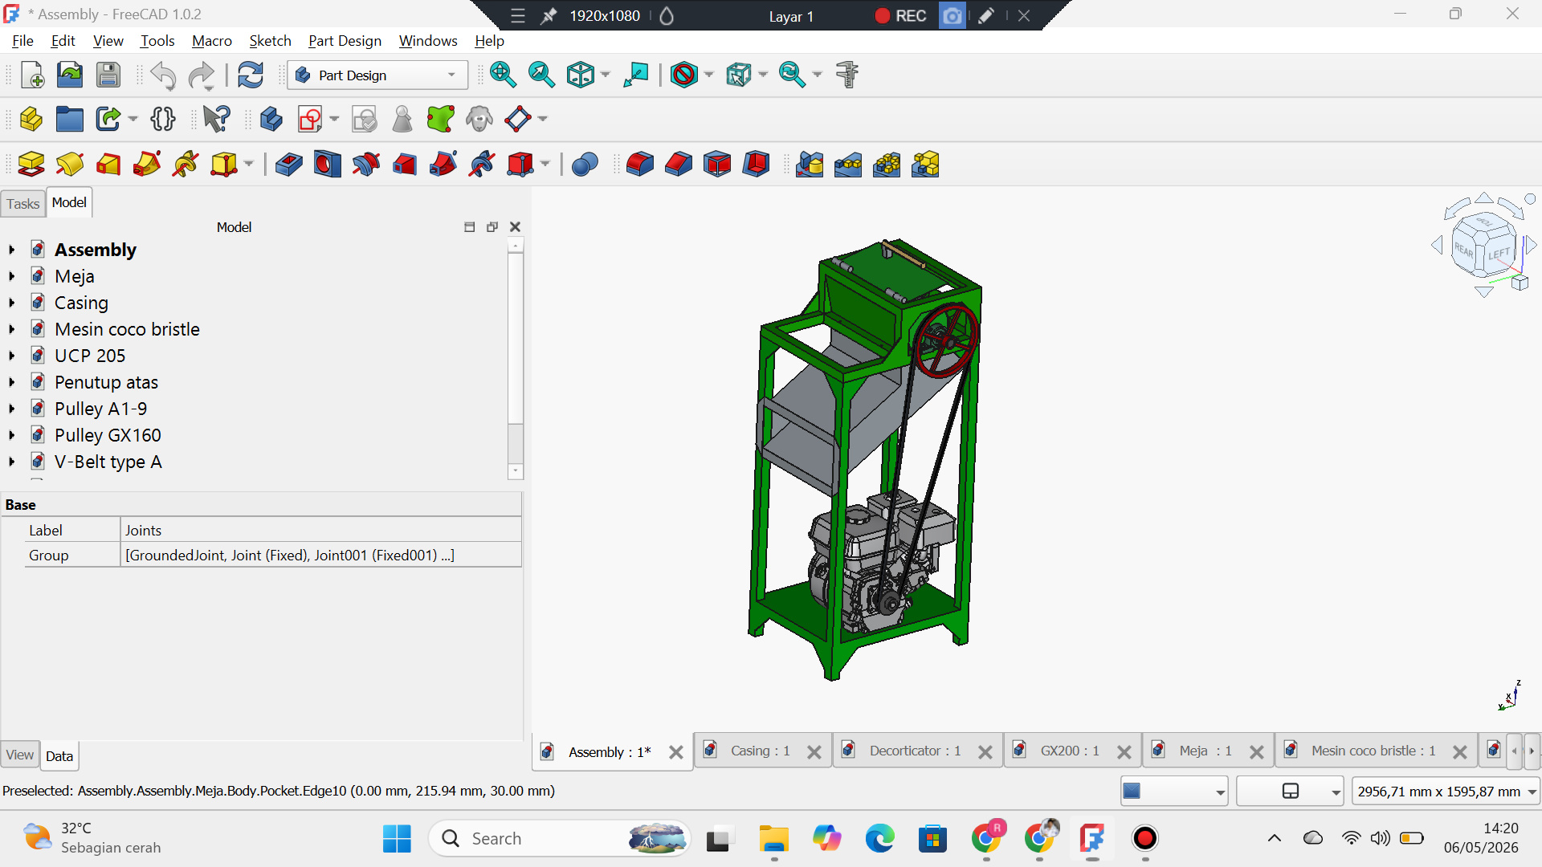Open the datum tools dropdown arrow
1542x867 pixels.
[x=543, y=119]
